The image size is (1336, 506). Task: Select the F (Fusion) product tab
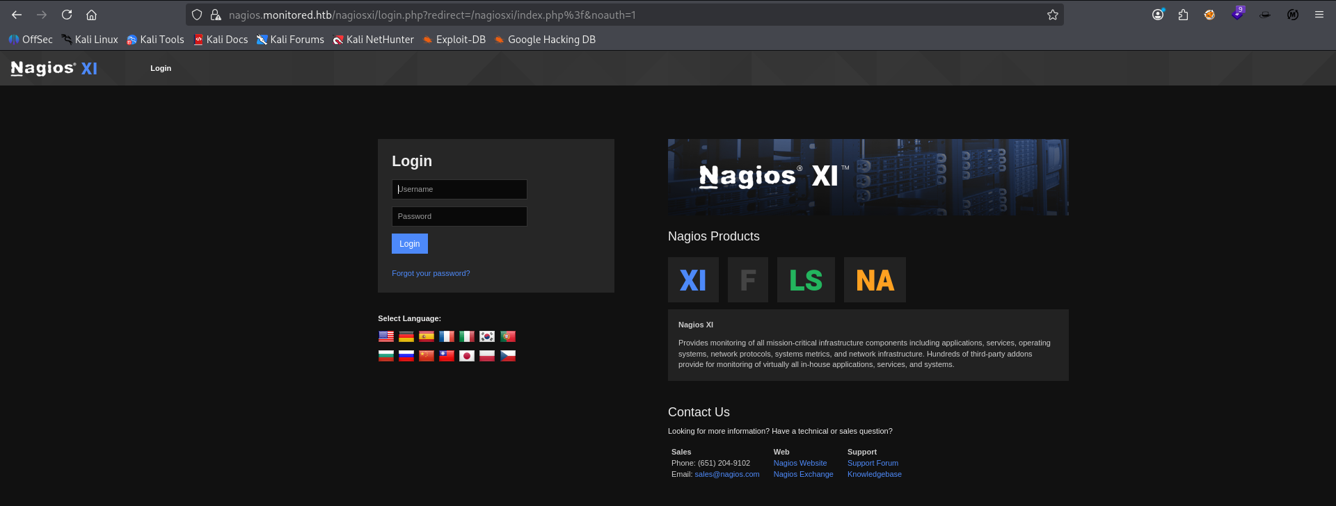[x=748, y=279]
